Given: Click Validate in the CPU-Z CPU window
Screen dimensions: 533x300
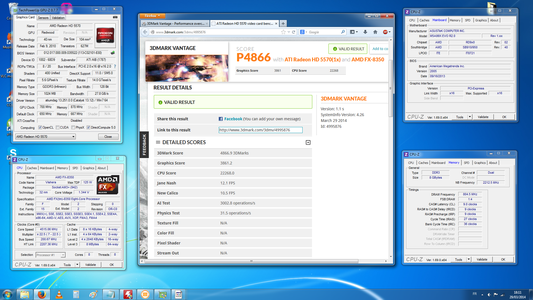Looking at the screenshot, I should pos(90,265).
